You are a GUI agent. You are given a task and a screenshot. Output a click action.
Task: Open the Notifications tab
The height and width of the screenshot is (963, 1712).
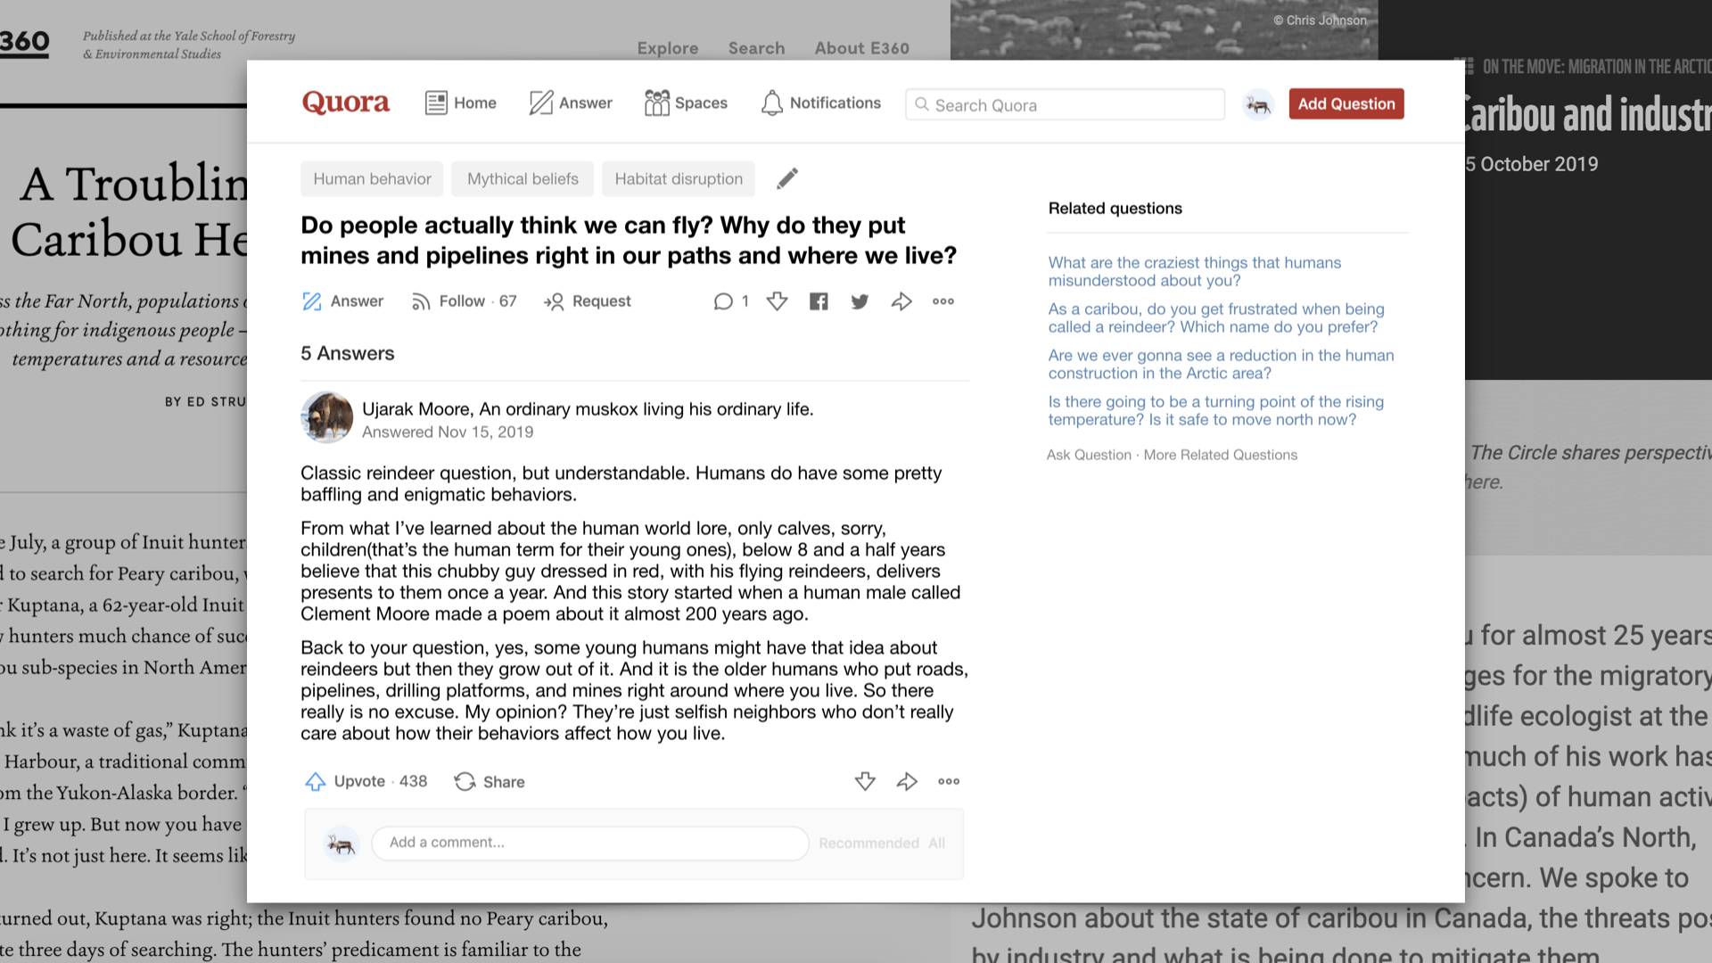(x=820, y=103)
